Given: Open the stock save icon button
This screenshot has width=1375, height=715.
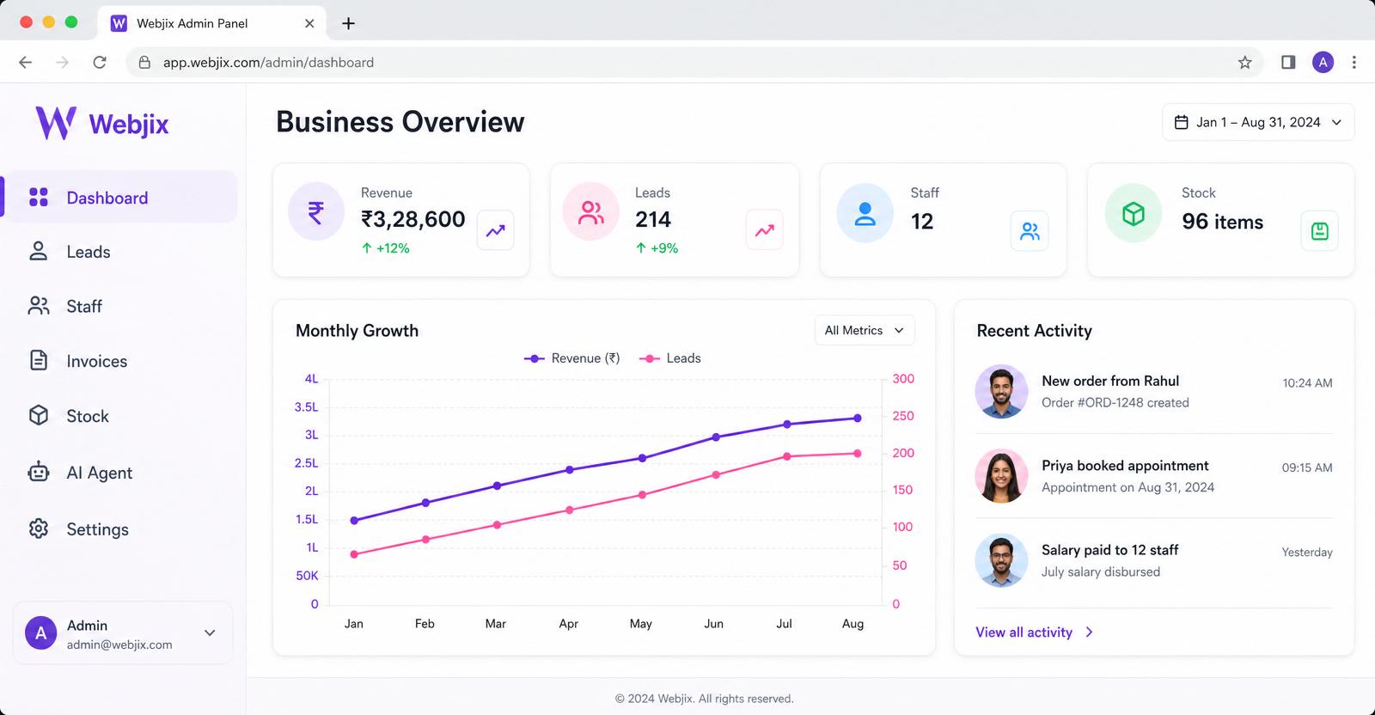Looking at the screenshot, I should click(1320, 231).
